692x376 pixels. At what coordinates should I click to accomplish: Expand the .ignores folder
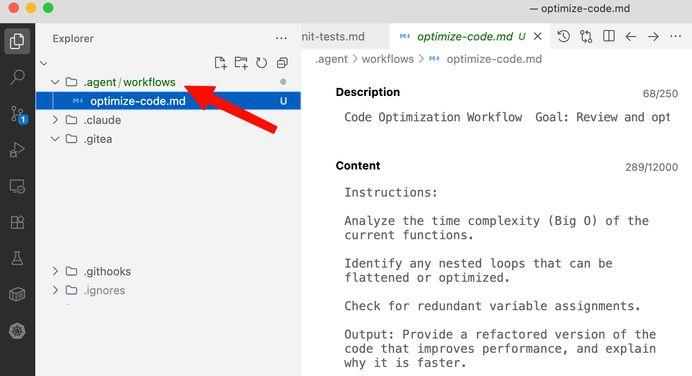[x=55, y=290]
